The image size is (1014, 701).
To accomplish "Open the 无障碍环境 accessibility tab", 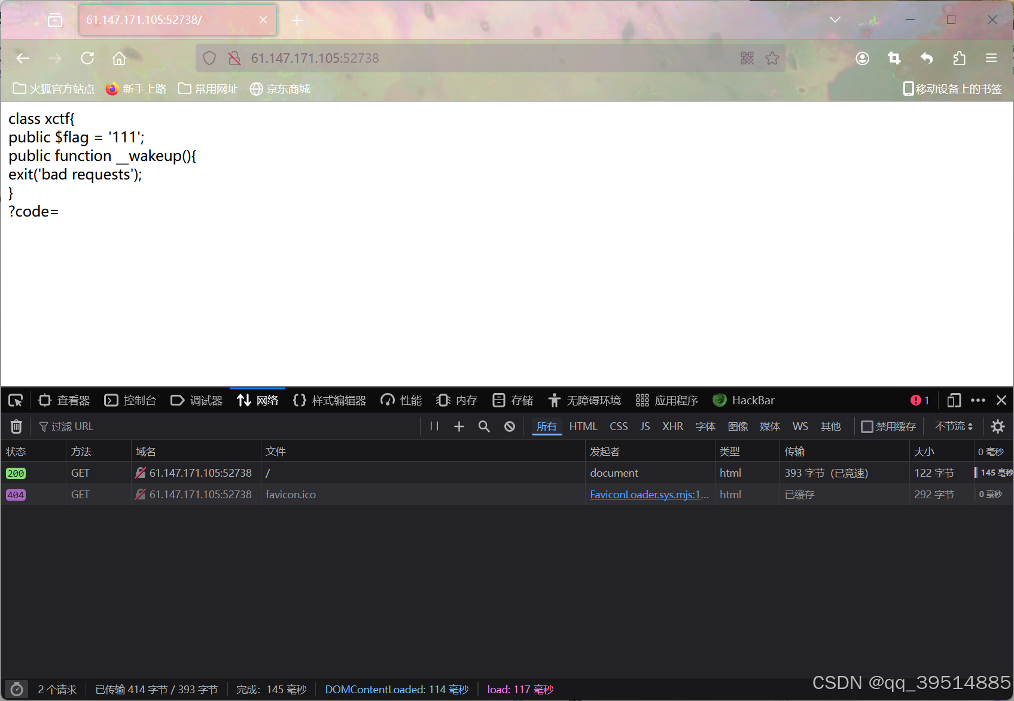I will (x=585, y=400).
